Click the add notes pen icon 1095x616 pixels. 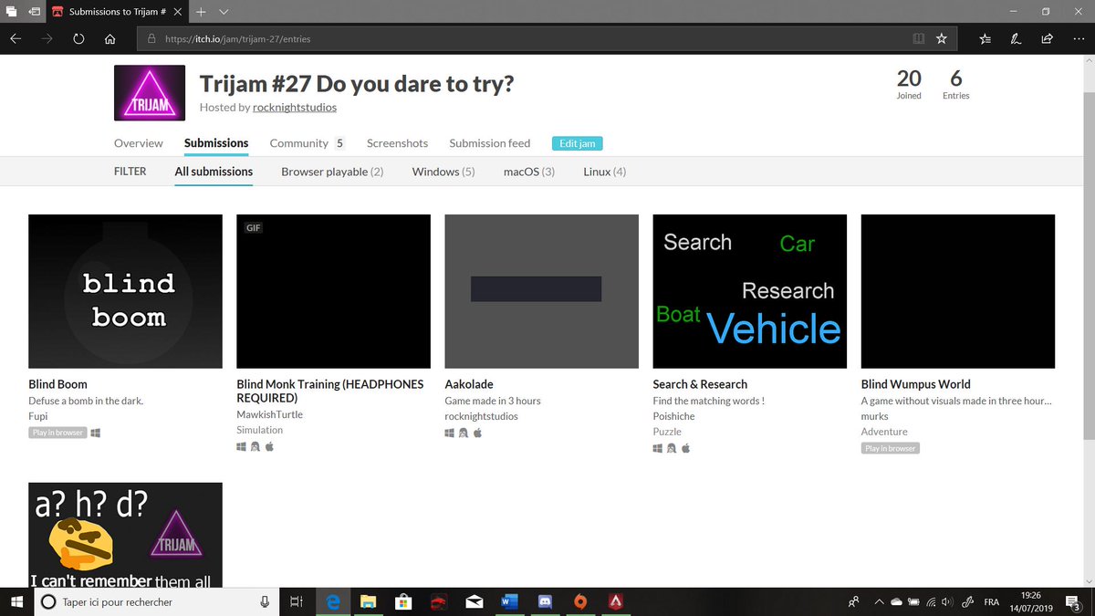[x=1016, y=39]
